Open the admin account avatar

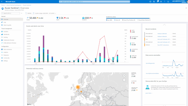[x=187, y=2]
